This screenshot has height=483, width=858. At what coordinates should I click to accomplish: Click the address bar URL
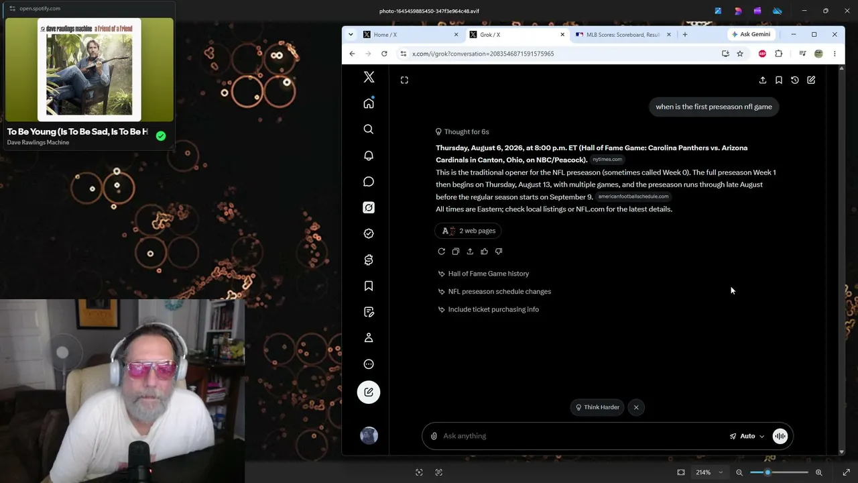pyautogui.click(x=483, y=54)
